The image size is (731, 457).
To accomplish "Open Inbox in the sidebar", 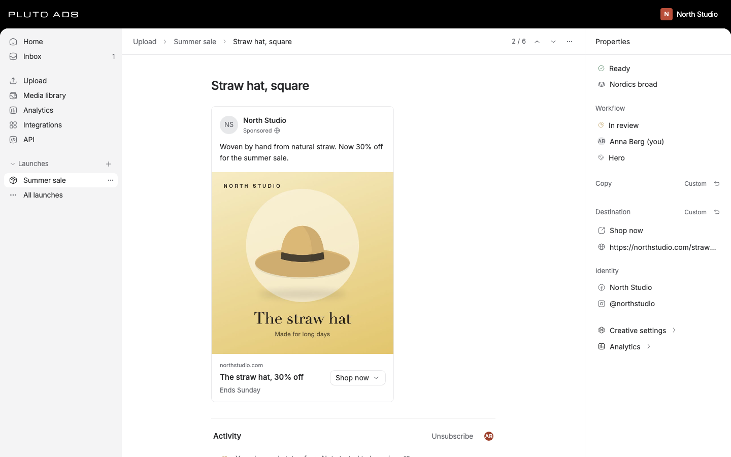I will point(61,56).
